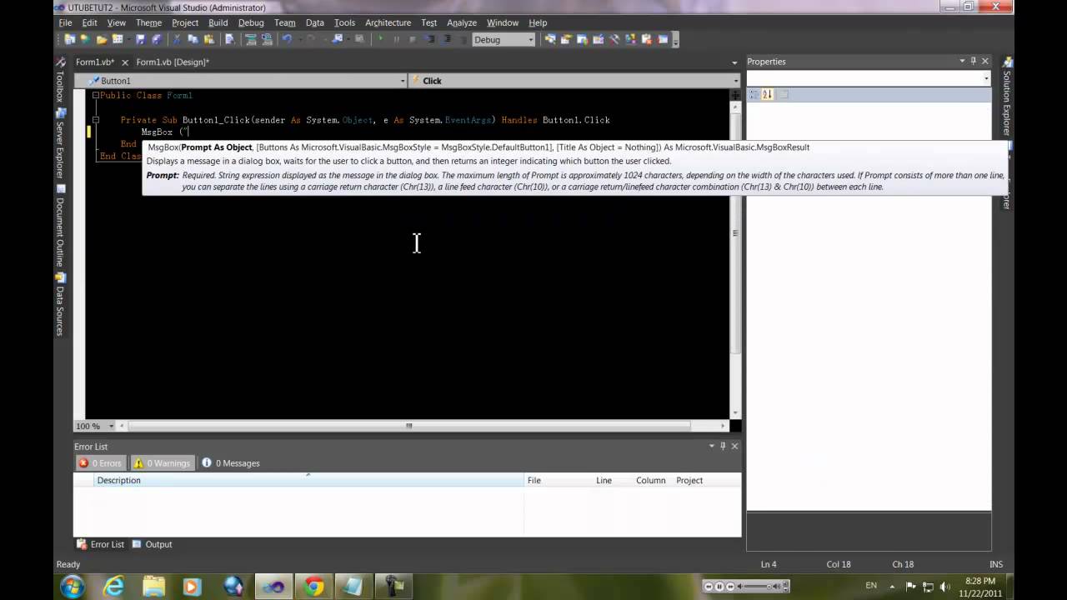This screenshot has width=1067, height=600.
Task: Click the Start Debugging play icon
Action: (x=380, y=39)
